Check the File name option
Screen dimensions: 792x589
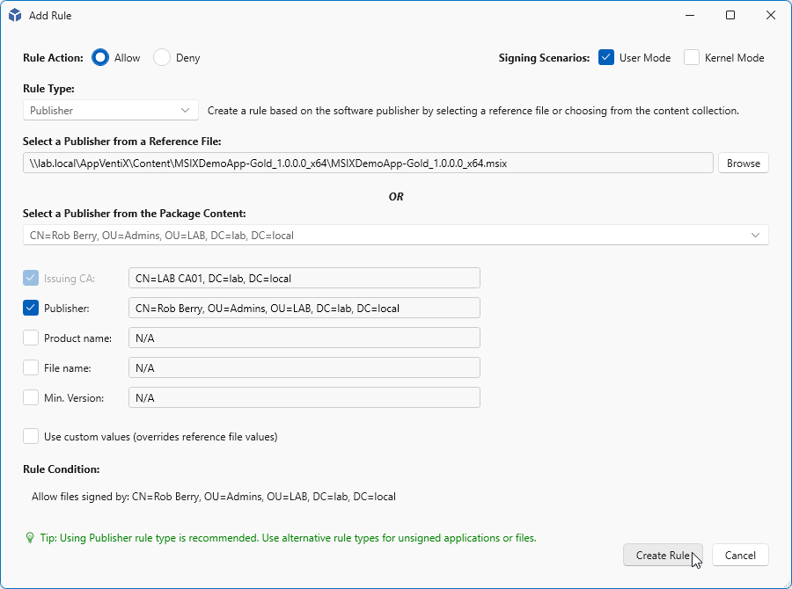(32, 367)
